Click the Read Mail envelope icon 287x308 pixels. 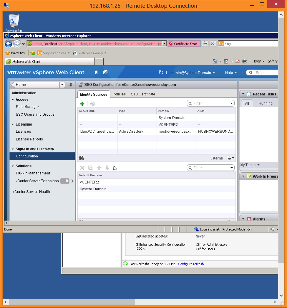237,61
